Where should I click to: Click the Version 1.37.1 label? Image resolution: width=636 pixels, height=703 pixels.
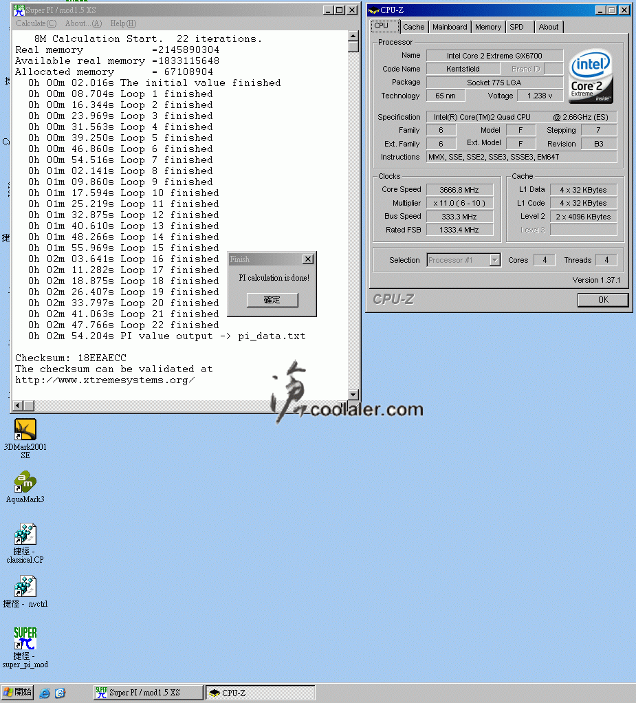[x=596, y=280]
